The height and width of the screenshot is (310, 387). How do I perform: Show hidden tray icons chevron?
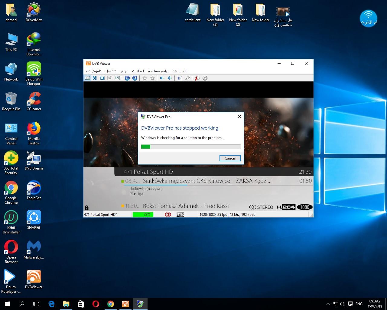point(328,304)
